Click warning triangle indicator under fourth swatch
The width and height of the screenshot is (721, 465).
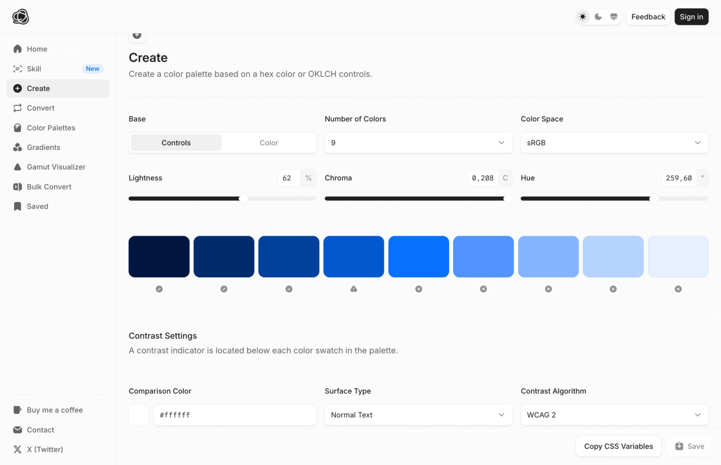pos(354,289)
